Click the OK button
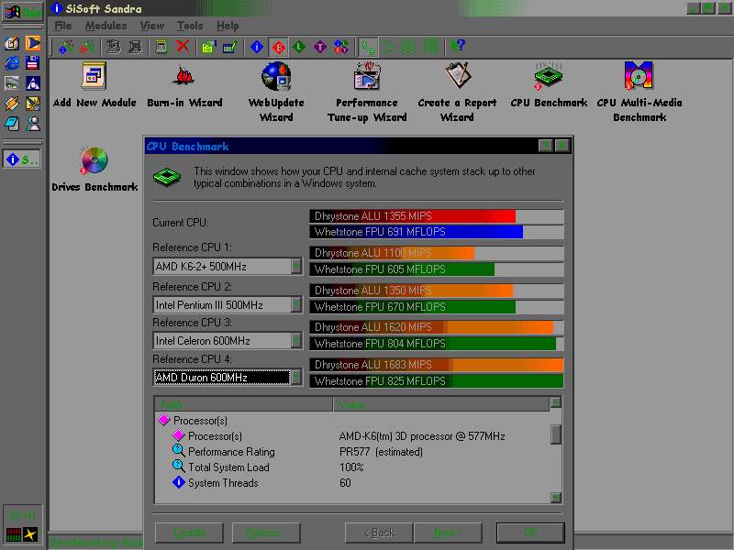Image resolution: width=734 pixels, height=550 pixels. coord(530,533)
